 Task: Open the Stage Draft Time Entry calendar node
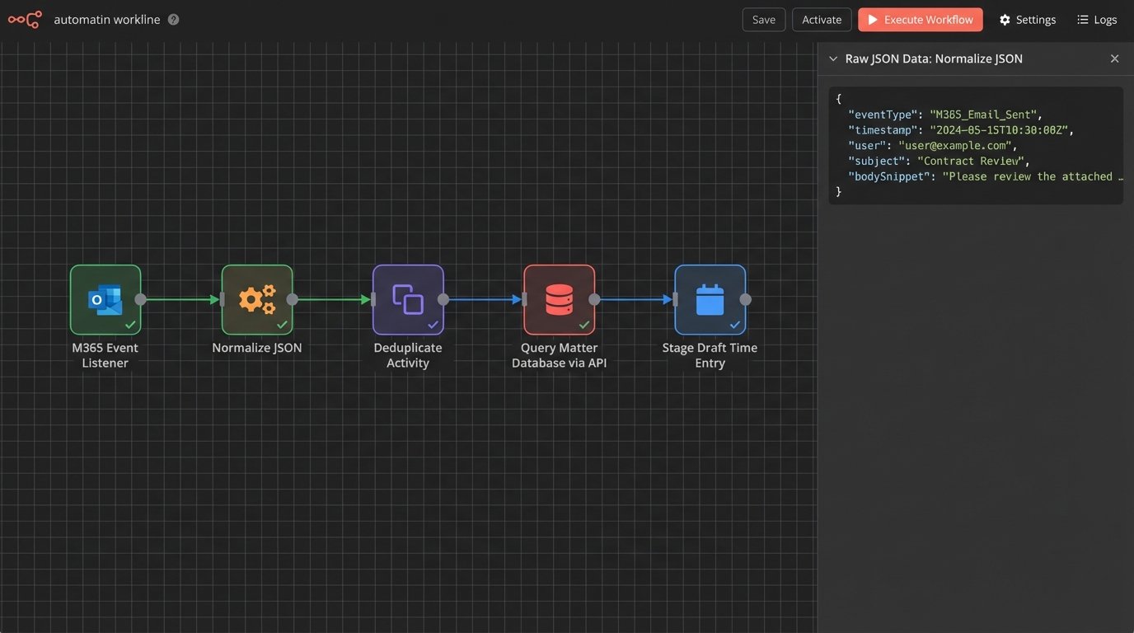pyautogui.click(x=710, y=299)
